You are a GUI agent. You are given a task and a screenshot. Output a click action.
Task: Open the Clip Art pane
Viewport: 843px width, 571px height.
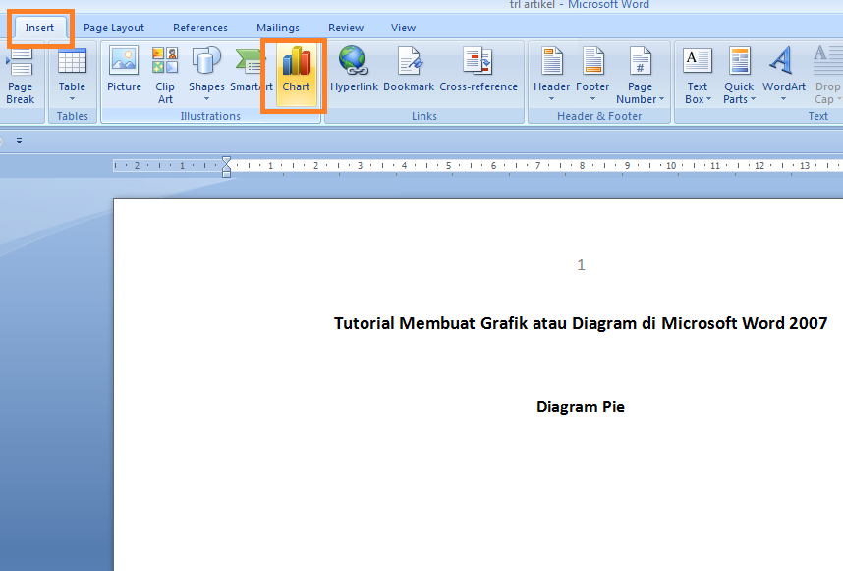[165, 72]
